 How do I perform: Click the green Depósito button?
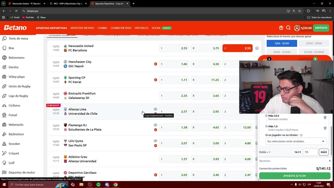click(321, 28)
